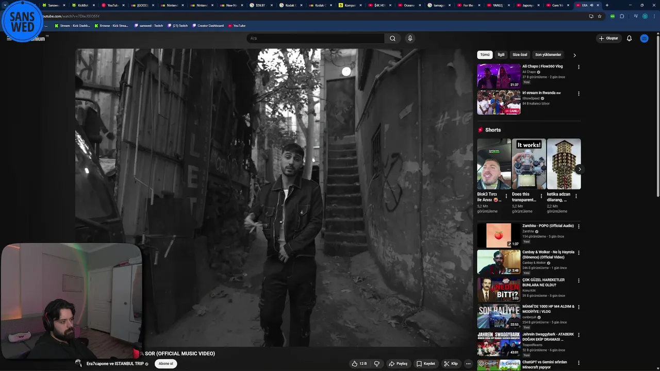Open the ÇOK GÜZEL HAREKETLER video thumbnail
The width and height of the screenshot is (660, 371).
(499, 290)
